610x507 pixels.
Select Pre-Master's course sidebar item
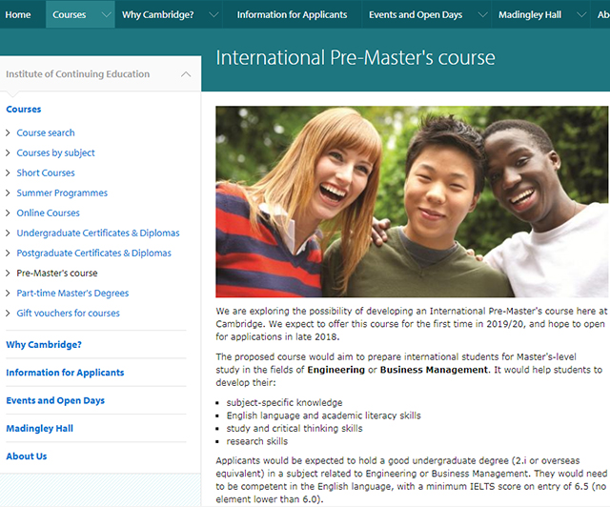[57, 274]
